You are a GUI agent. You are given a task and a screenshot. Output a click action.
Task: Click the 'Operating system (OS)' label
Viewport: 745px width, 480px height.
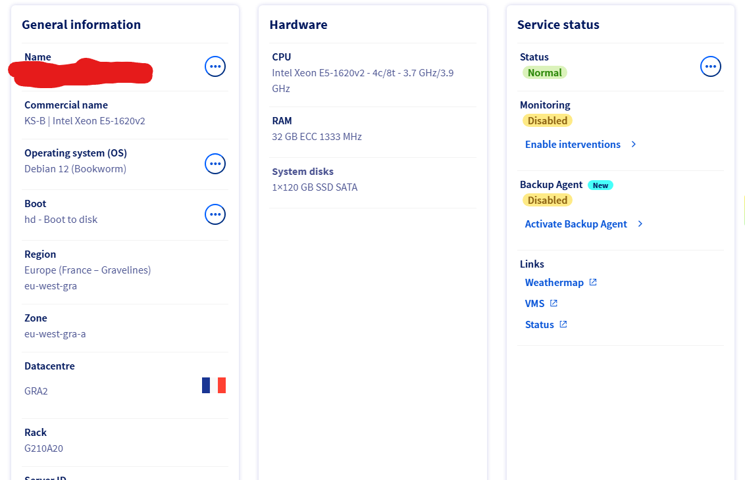(76, 153)
